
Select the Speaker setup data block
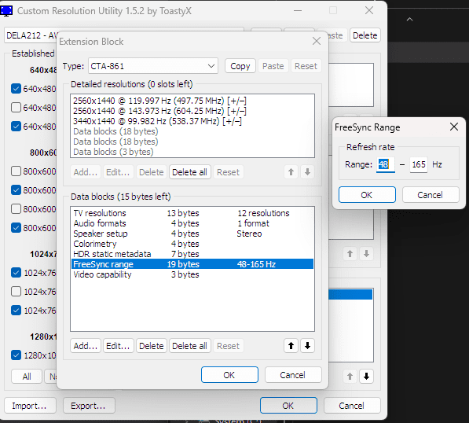[x=192, y=234]
